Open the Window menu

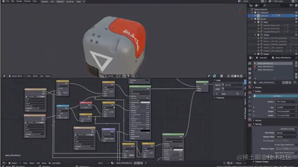click(x=27, y=1)
